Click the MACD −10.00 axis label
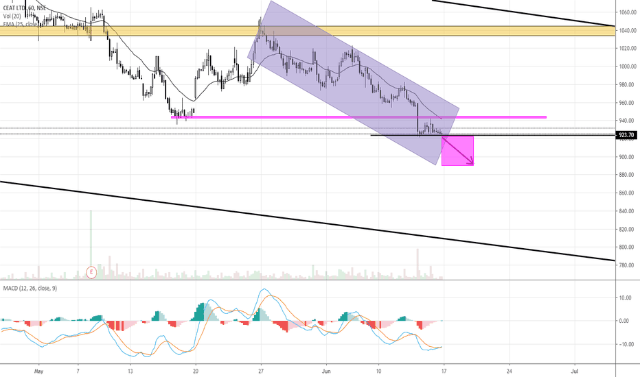This screenshot has width=640, height=377. pyautogui.click(x=625, y=344)
